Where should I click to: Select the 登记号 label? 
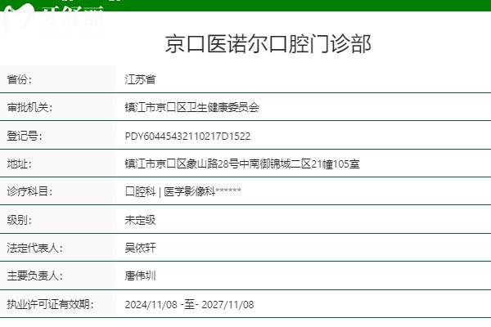pyautogui.click(x=25, y=137)
